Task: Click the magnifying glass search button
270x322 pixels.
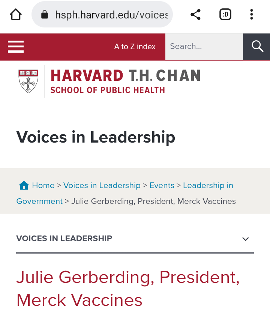Action: [257, 47]
